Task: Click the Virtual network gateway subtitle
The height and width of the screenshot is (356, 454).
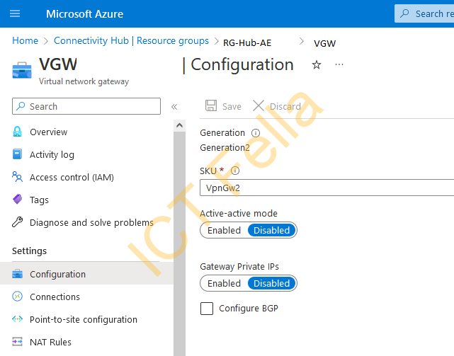Action: pyautogui.click(x=84, y=81)
